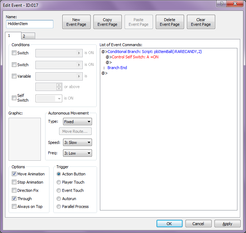Switch to event page tab 2
The height and width of the screenshot is (233, 246).
[28, 36]
